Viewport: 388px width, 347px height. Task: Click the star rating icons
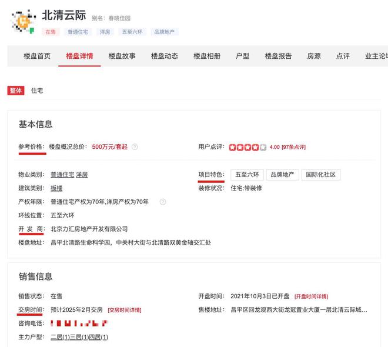pyautogui.click(x=247, y=147)
